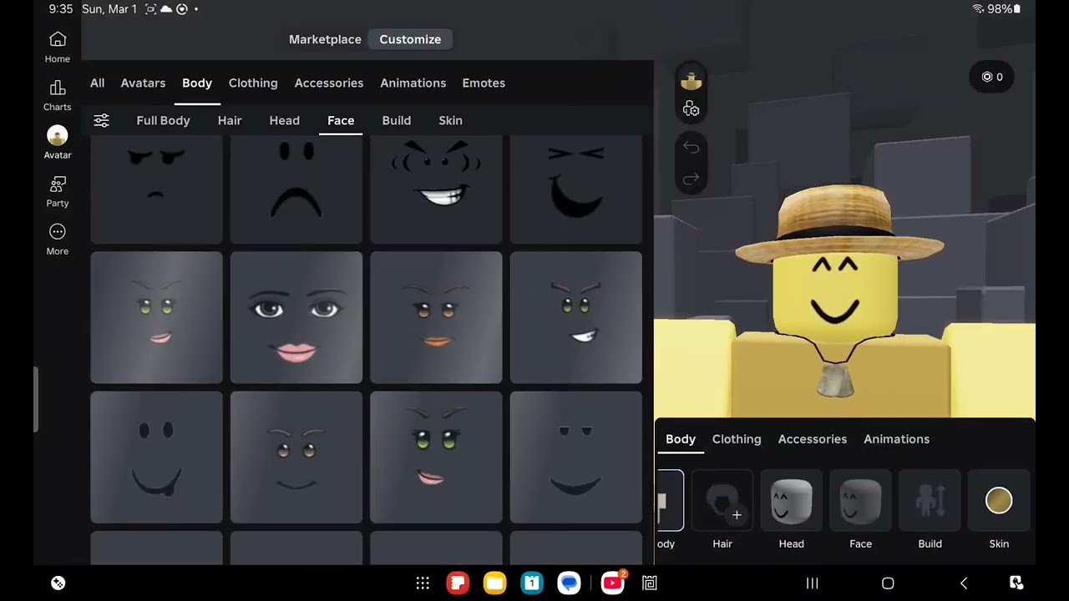Viewport: 1069px width, 601px height.
Task: Open the calculator taskbar icon
Action: click(x=650, y=583)
